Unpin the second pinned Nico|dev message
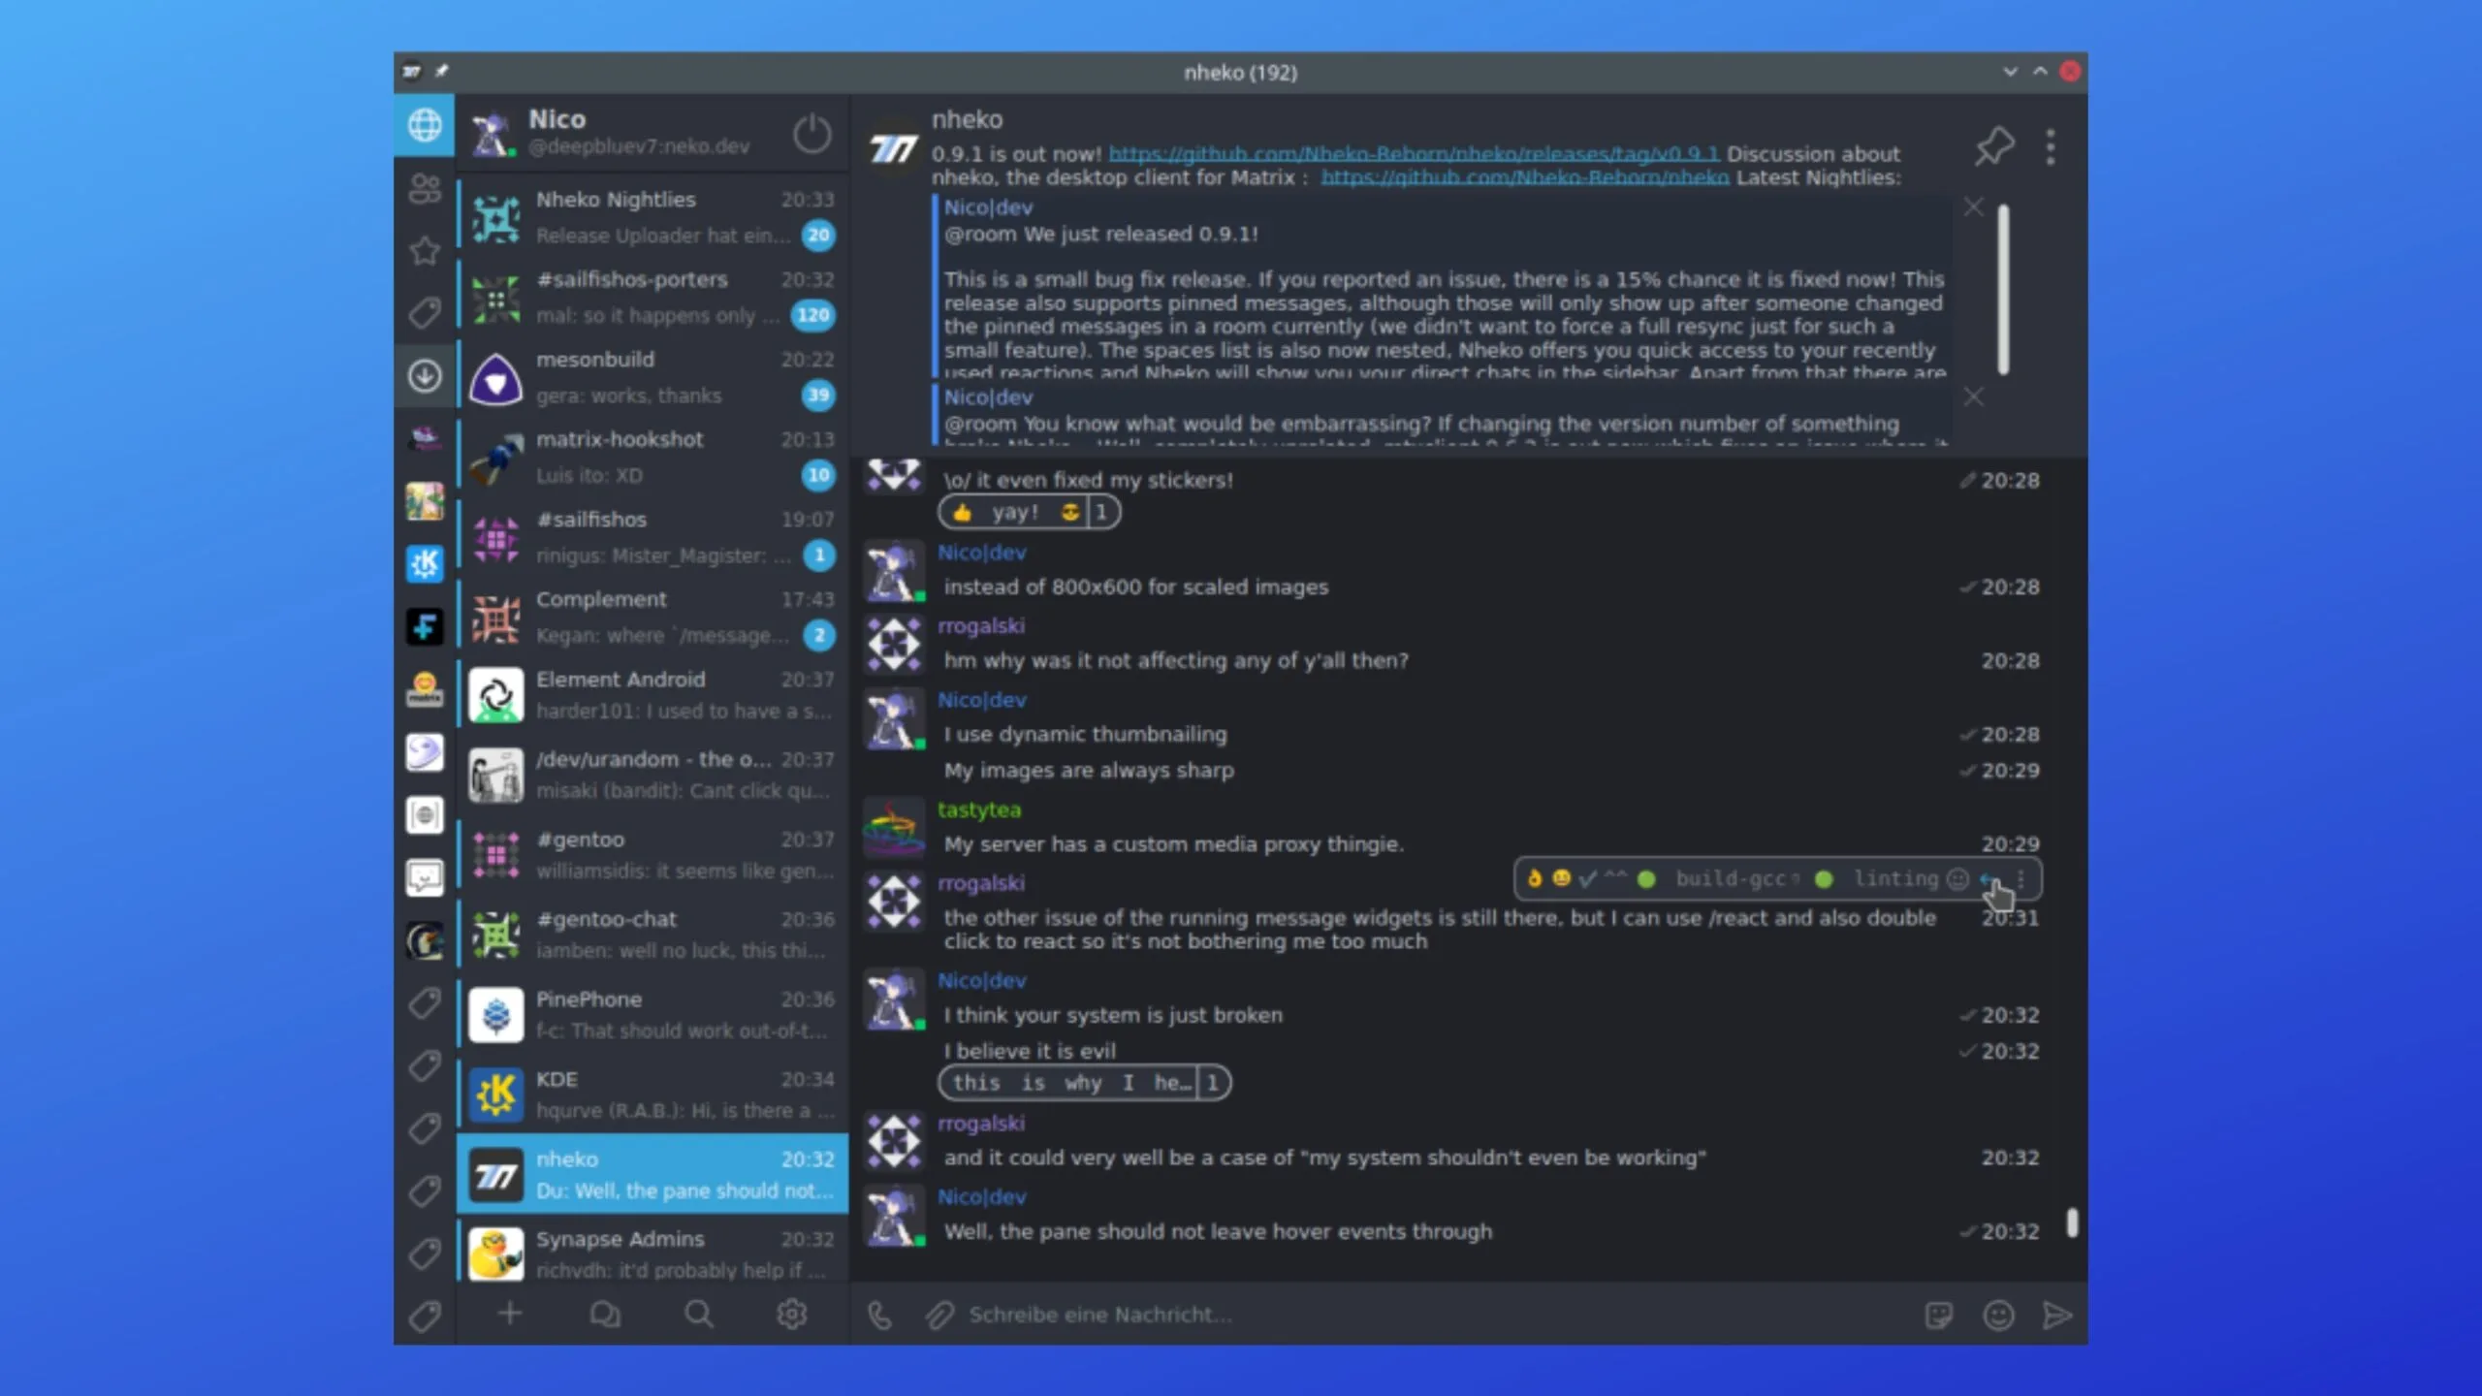Screen dimensions: 2482x1396 1973,397
